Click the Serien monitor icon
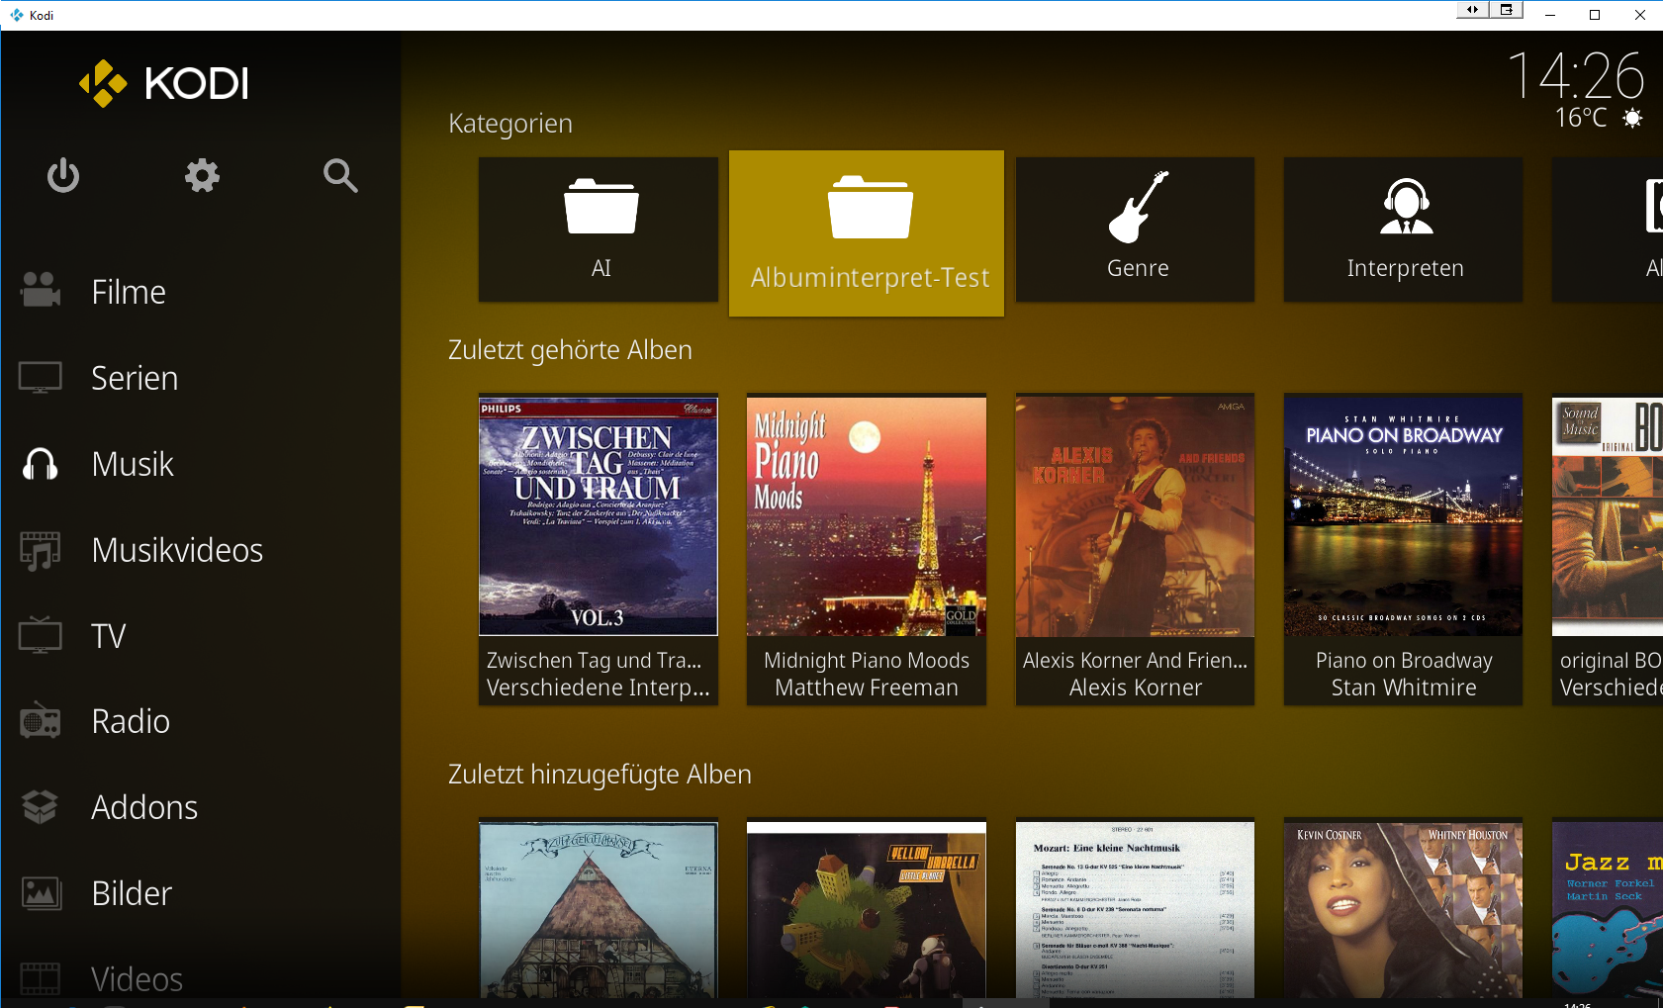The width and height of the screenshot is (1663, 1008). click(x=41, y=377)
